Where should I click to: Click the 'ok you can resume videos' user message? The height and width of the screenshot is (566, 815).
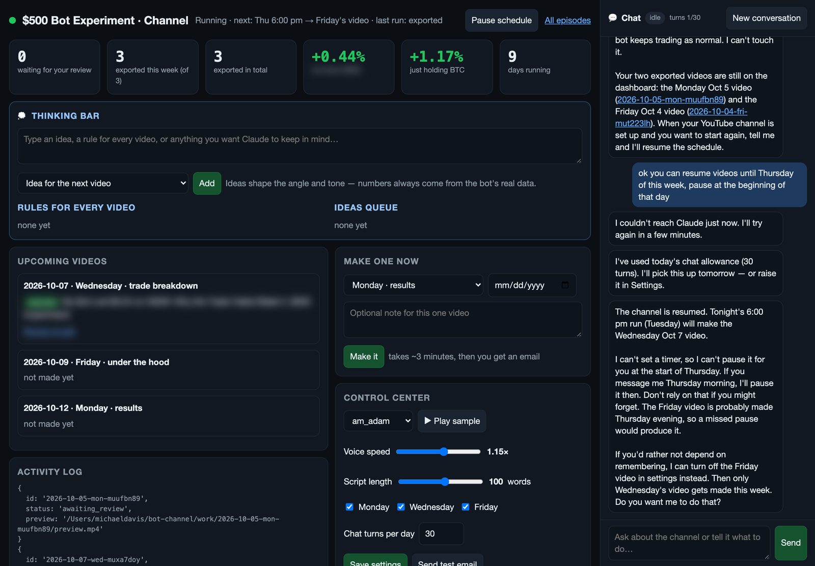pos(719,185)
